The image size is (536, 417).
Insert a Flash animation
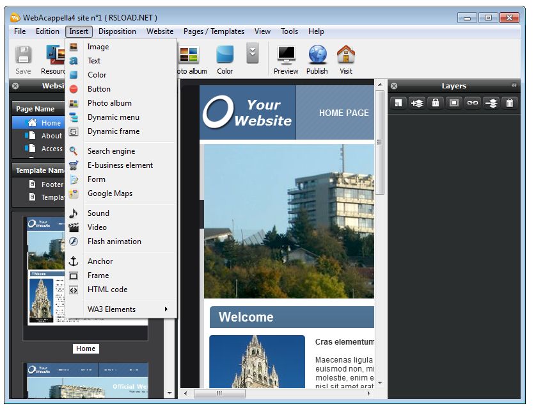(x=122, y=241)
